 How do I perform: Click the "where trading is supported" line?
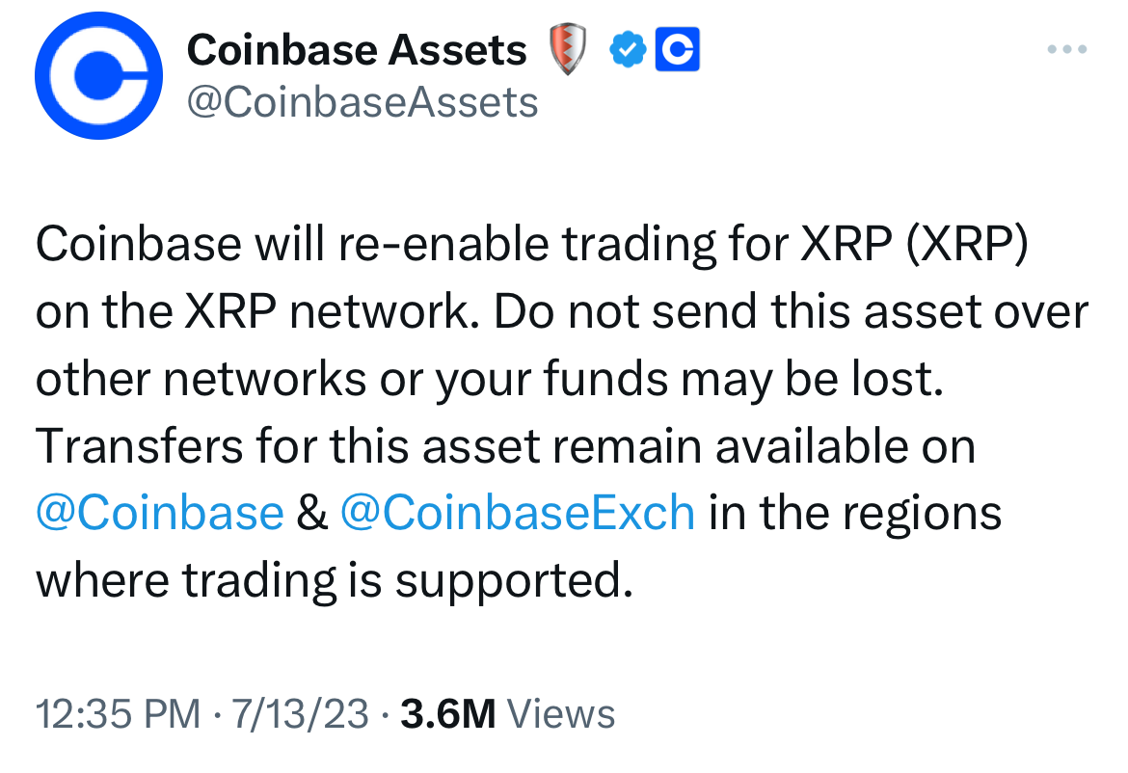pos(335,580)
